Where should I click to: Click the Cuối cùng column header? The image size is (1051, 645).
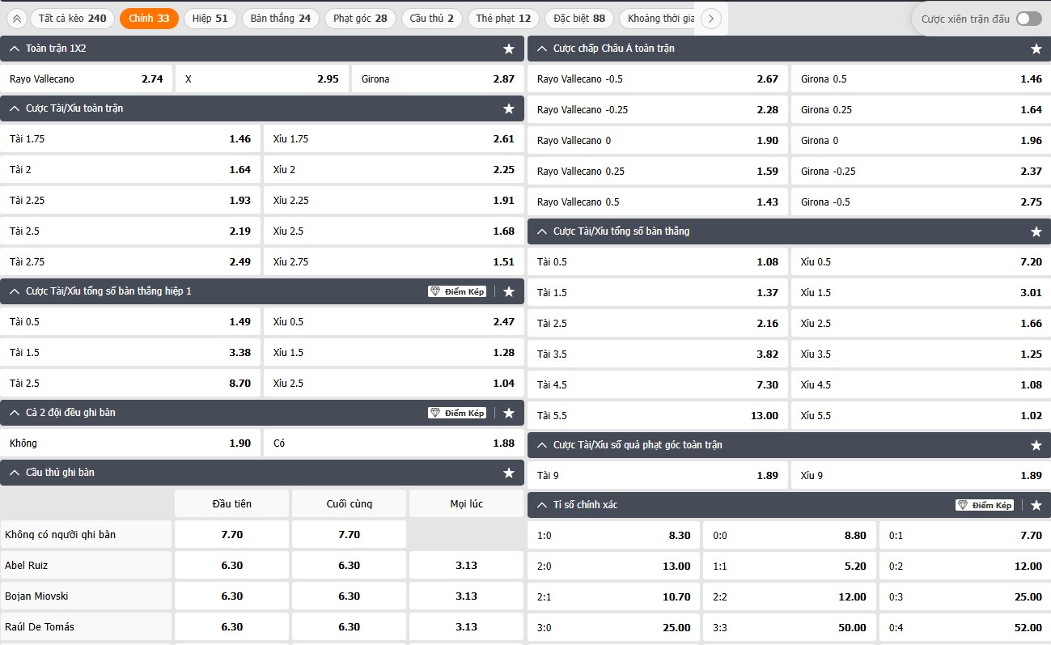[x=349, y=503]
